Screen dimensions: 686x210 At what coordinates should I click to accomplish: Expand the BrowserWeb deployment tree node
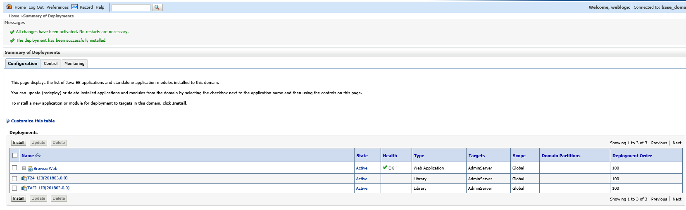[24, 168]
